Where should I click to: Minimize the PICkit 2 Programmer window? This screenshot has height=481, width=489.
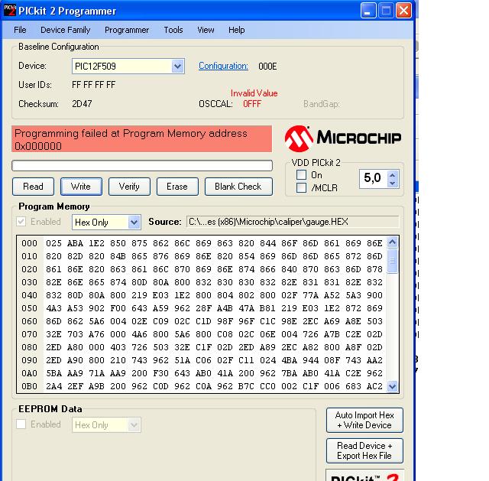point(368,11)
